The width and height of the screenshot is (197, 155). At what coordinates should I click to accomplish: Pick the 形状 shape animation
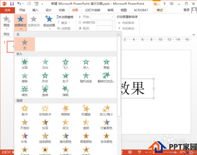click(45, 77)
